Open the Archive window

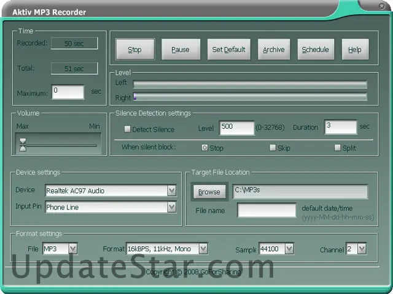coord(274,49)
